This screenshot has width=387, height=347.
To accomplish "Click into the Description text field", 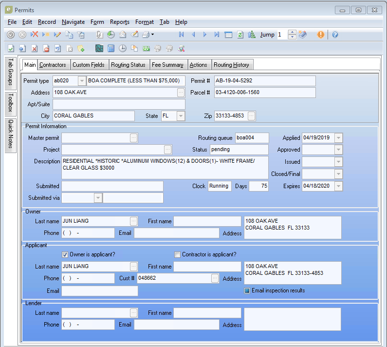I will 165,167.
